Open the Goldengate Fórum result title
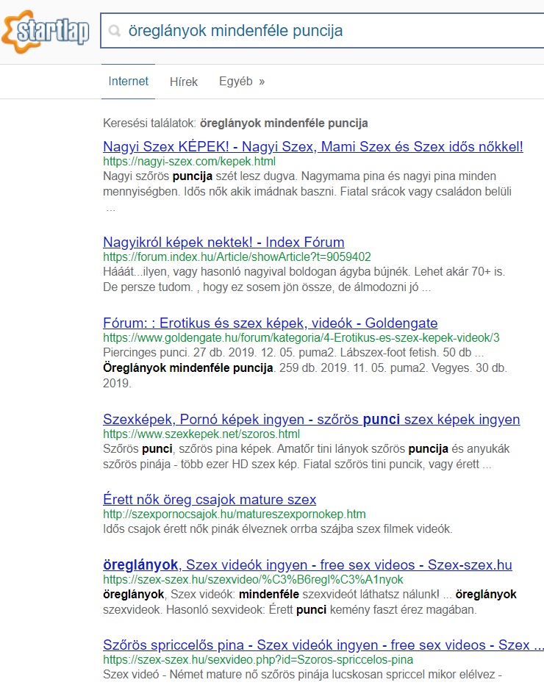Image resolution: width=544 pixels, height=685 pixels. tap(270, 323)
